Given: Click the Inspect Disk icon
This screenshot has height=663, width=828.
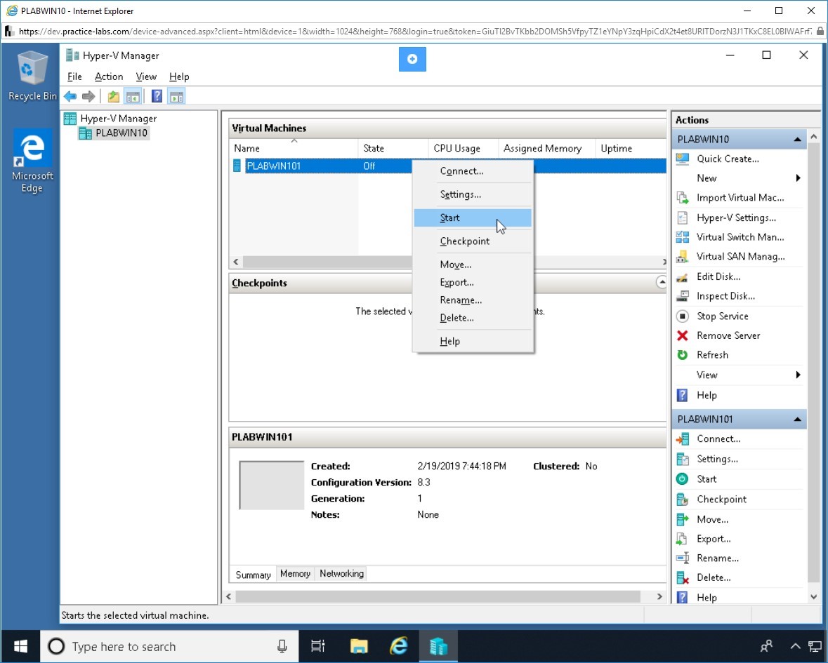Looking at the screenshot, I should pyautogui.click(x=682, y=296).
